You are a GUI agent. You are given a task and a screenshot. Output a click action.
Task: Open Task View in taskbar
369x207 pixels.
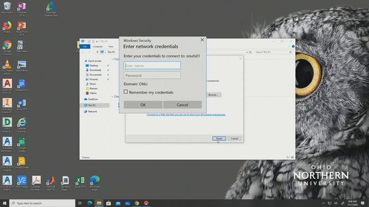pyautogui.click(x=80, y=203)
